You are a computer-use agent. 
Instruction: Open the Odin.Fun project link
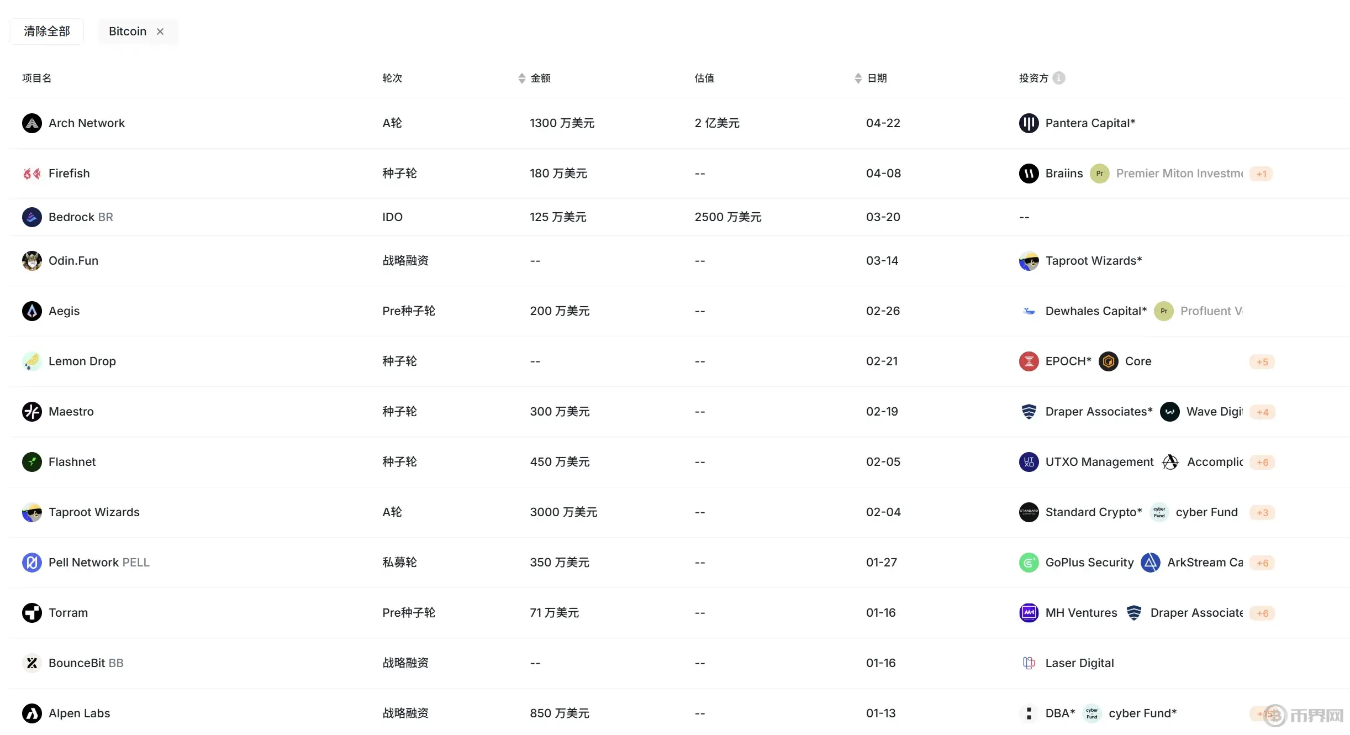tap(73, 261)
